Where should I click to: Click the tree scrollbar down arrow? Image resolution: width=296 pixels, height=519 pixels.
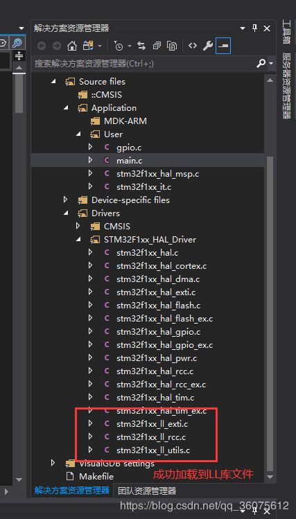point(270,477)
